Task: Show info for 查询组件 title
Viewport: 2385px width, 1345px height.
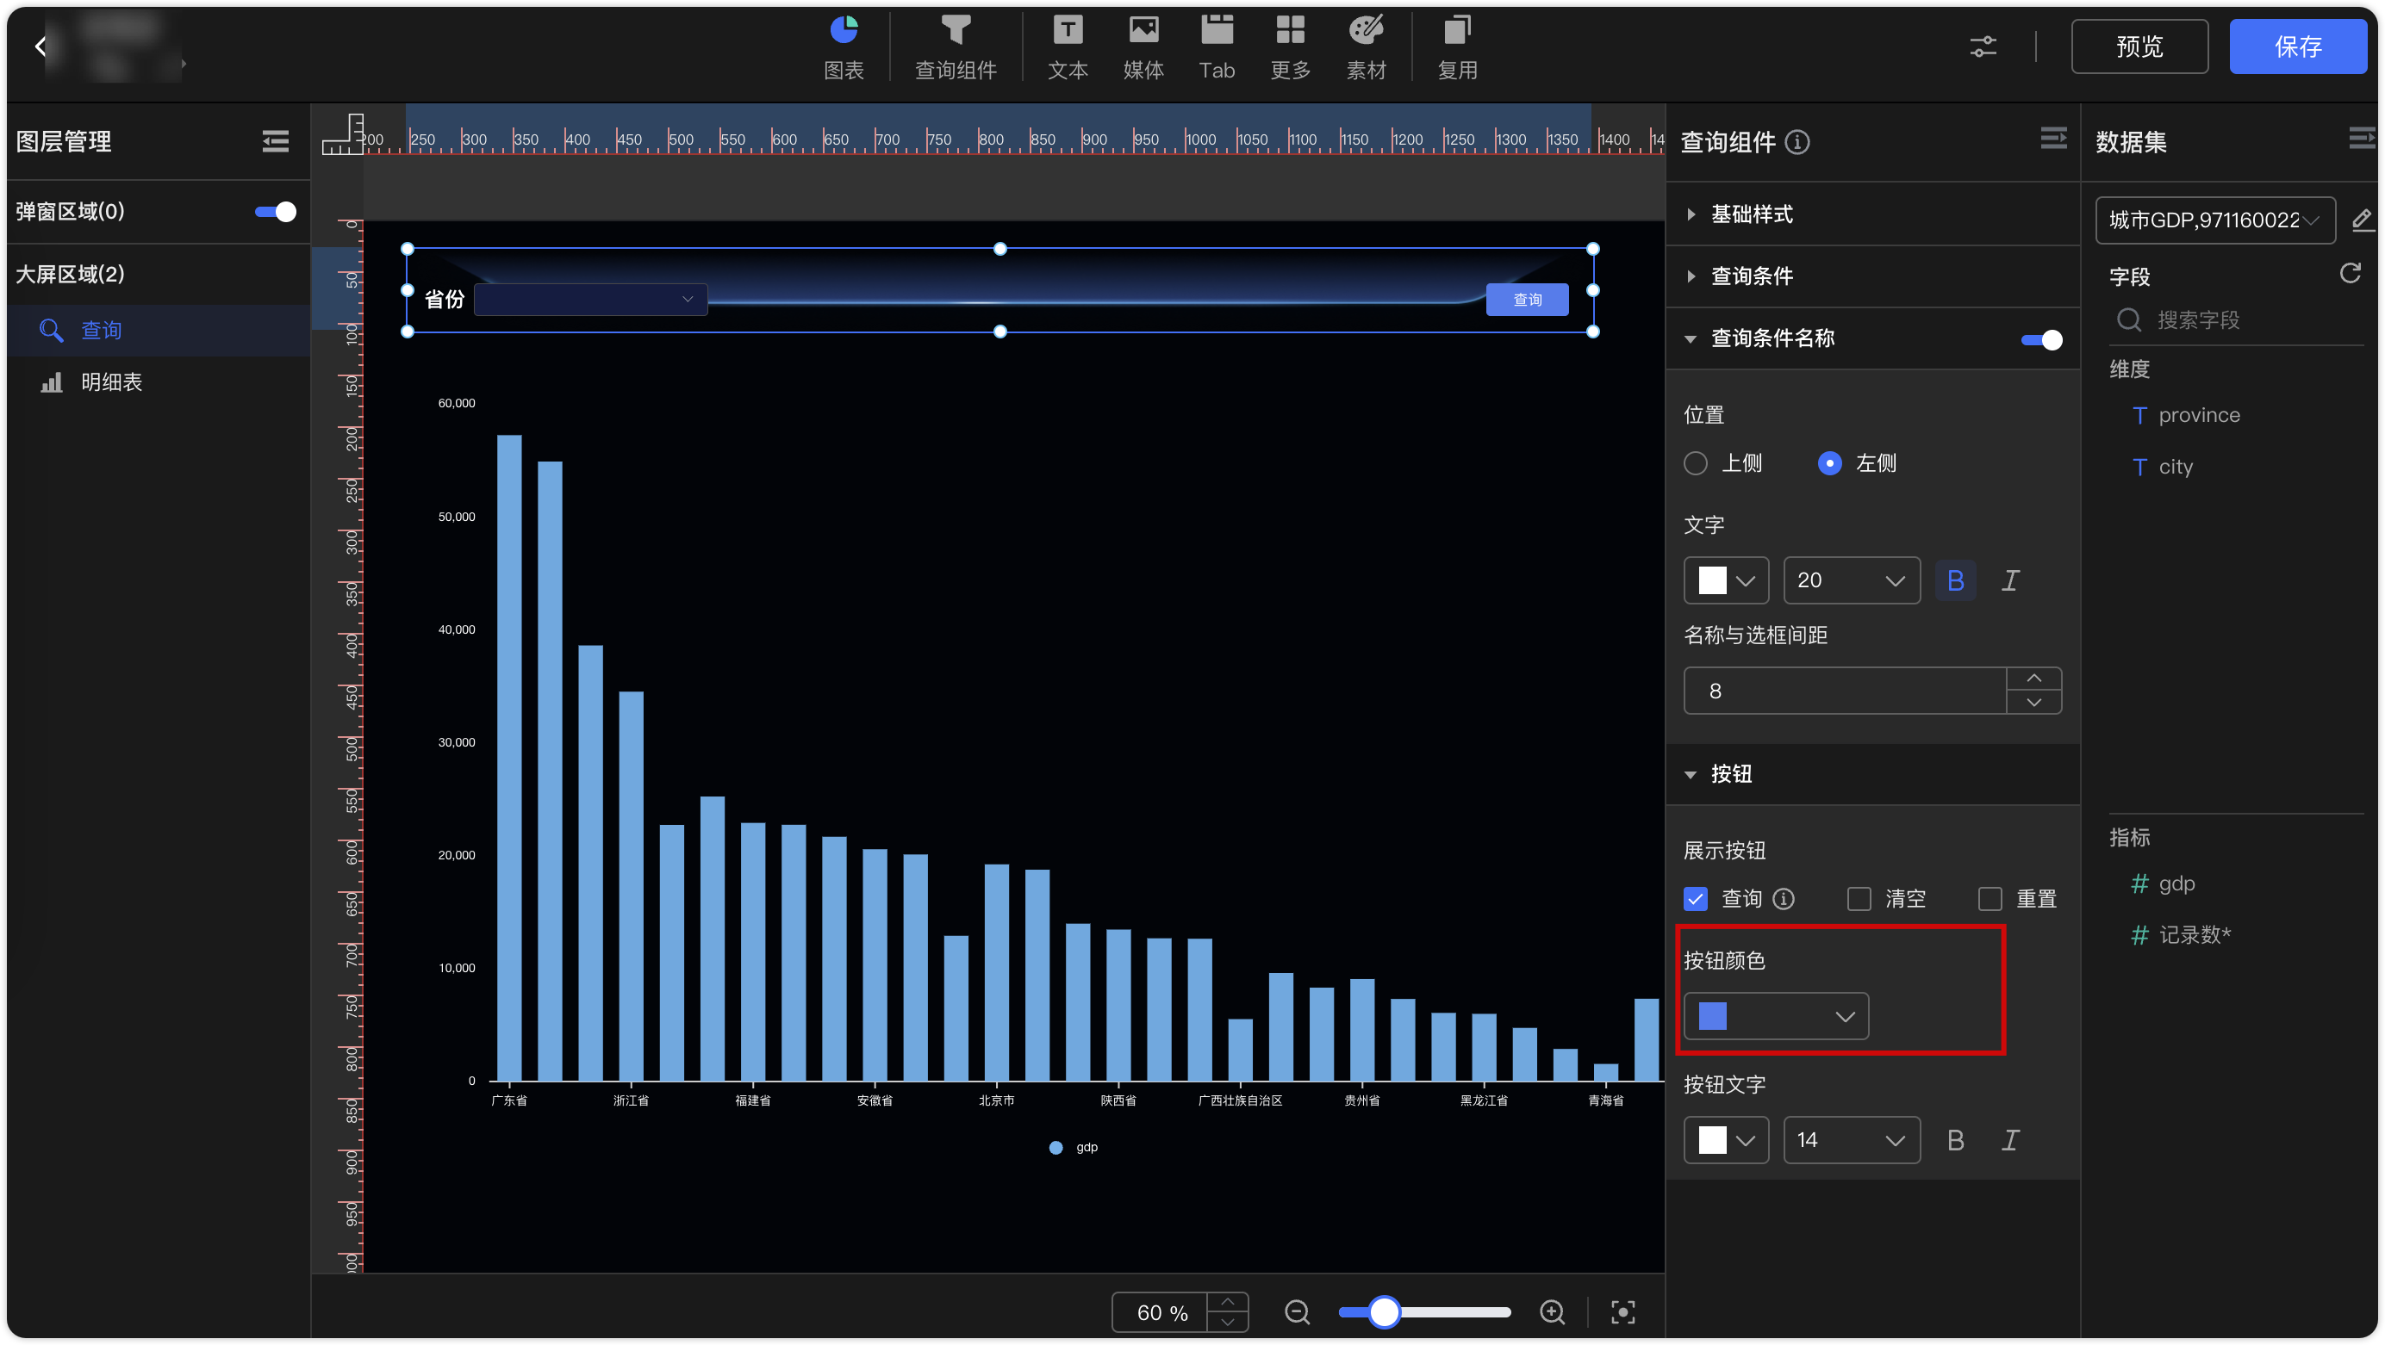Action: pyautogui.click(x=1797, y=141)
